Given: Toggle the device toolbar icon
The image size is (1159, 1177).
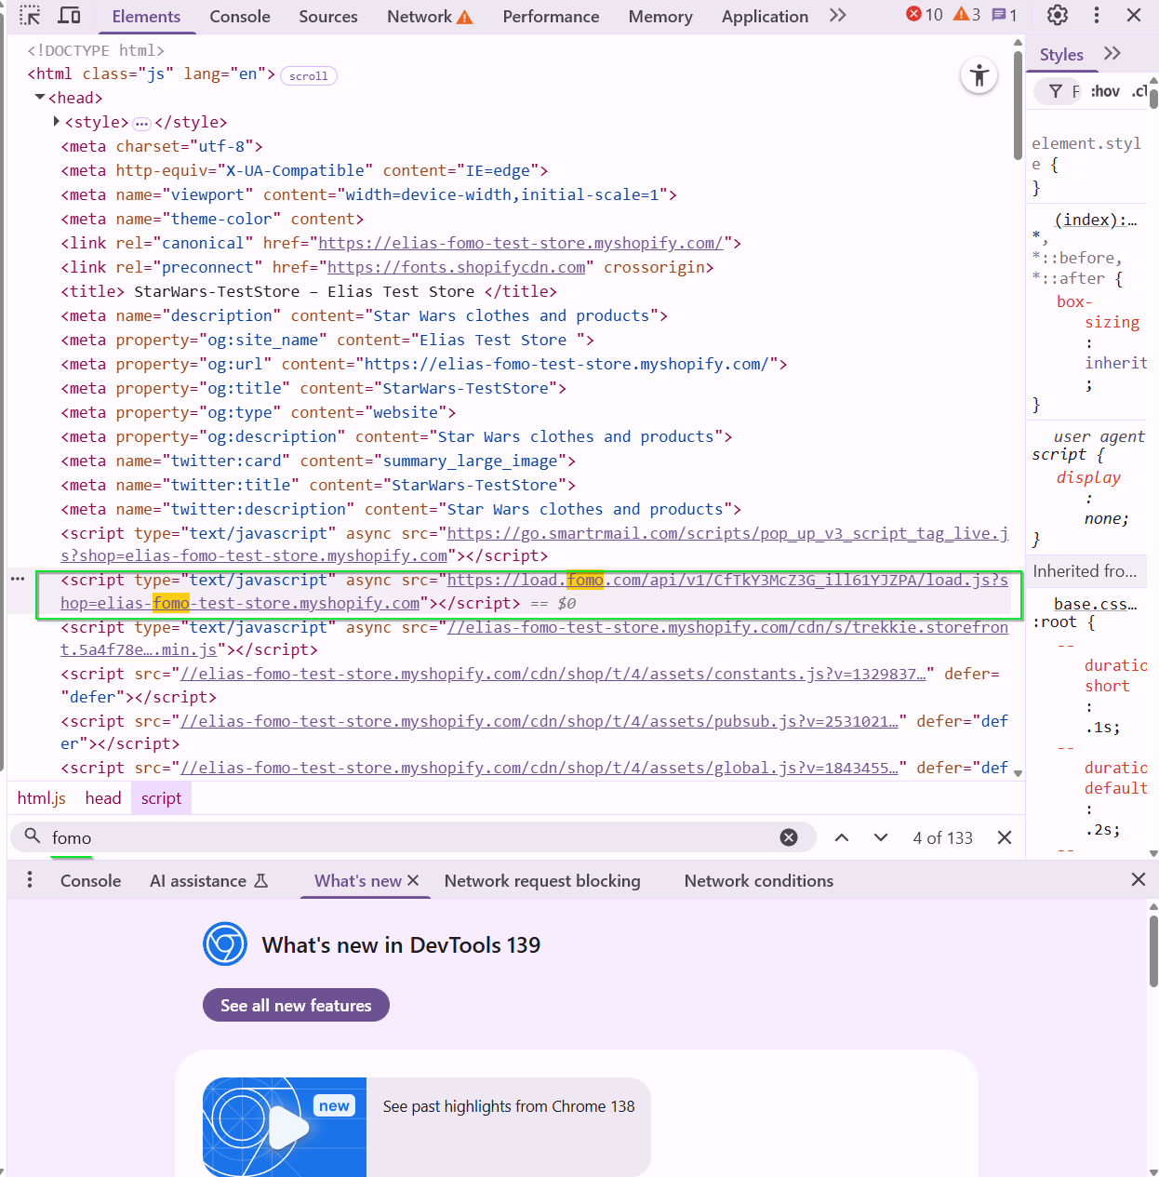Looking at the screenshot, I should (69, 16).
